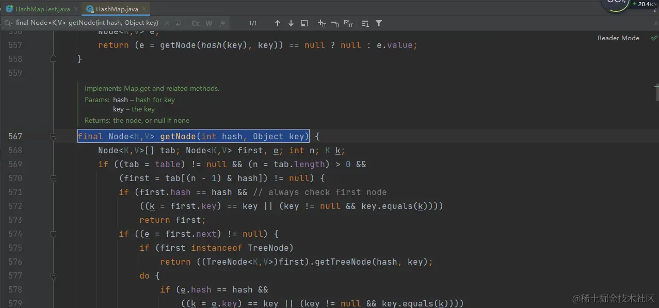Click 'e.value' on line 557
659x308 pixels.
[x=395, y=45]
